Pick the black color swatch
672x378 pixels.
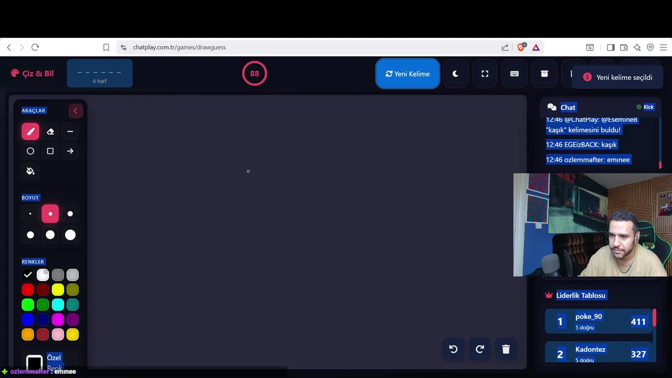coord(28,275)
